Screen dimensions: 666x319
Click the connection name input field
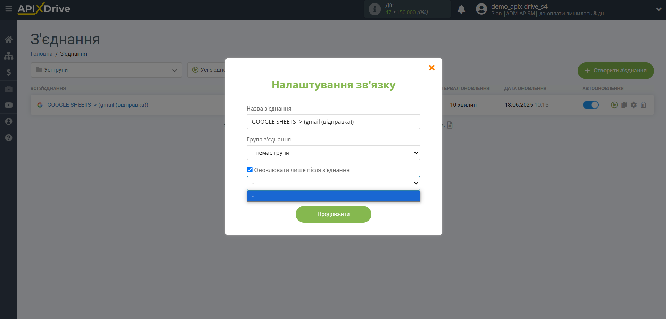pyautogui.click(x=334, y=122)
